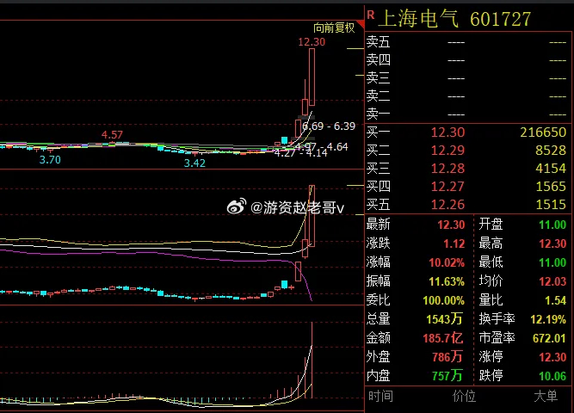Click the 量比 value 1.54
This screenshot has width=574, height=413.
tap(555, 300)
